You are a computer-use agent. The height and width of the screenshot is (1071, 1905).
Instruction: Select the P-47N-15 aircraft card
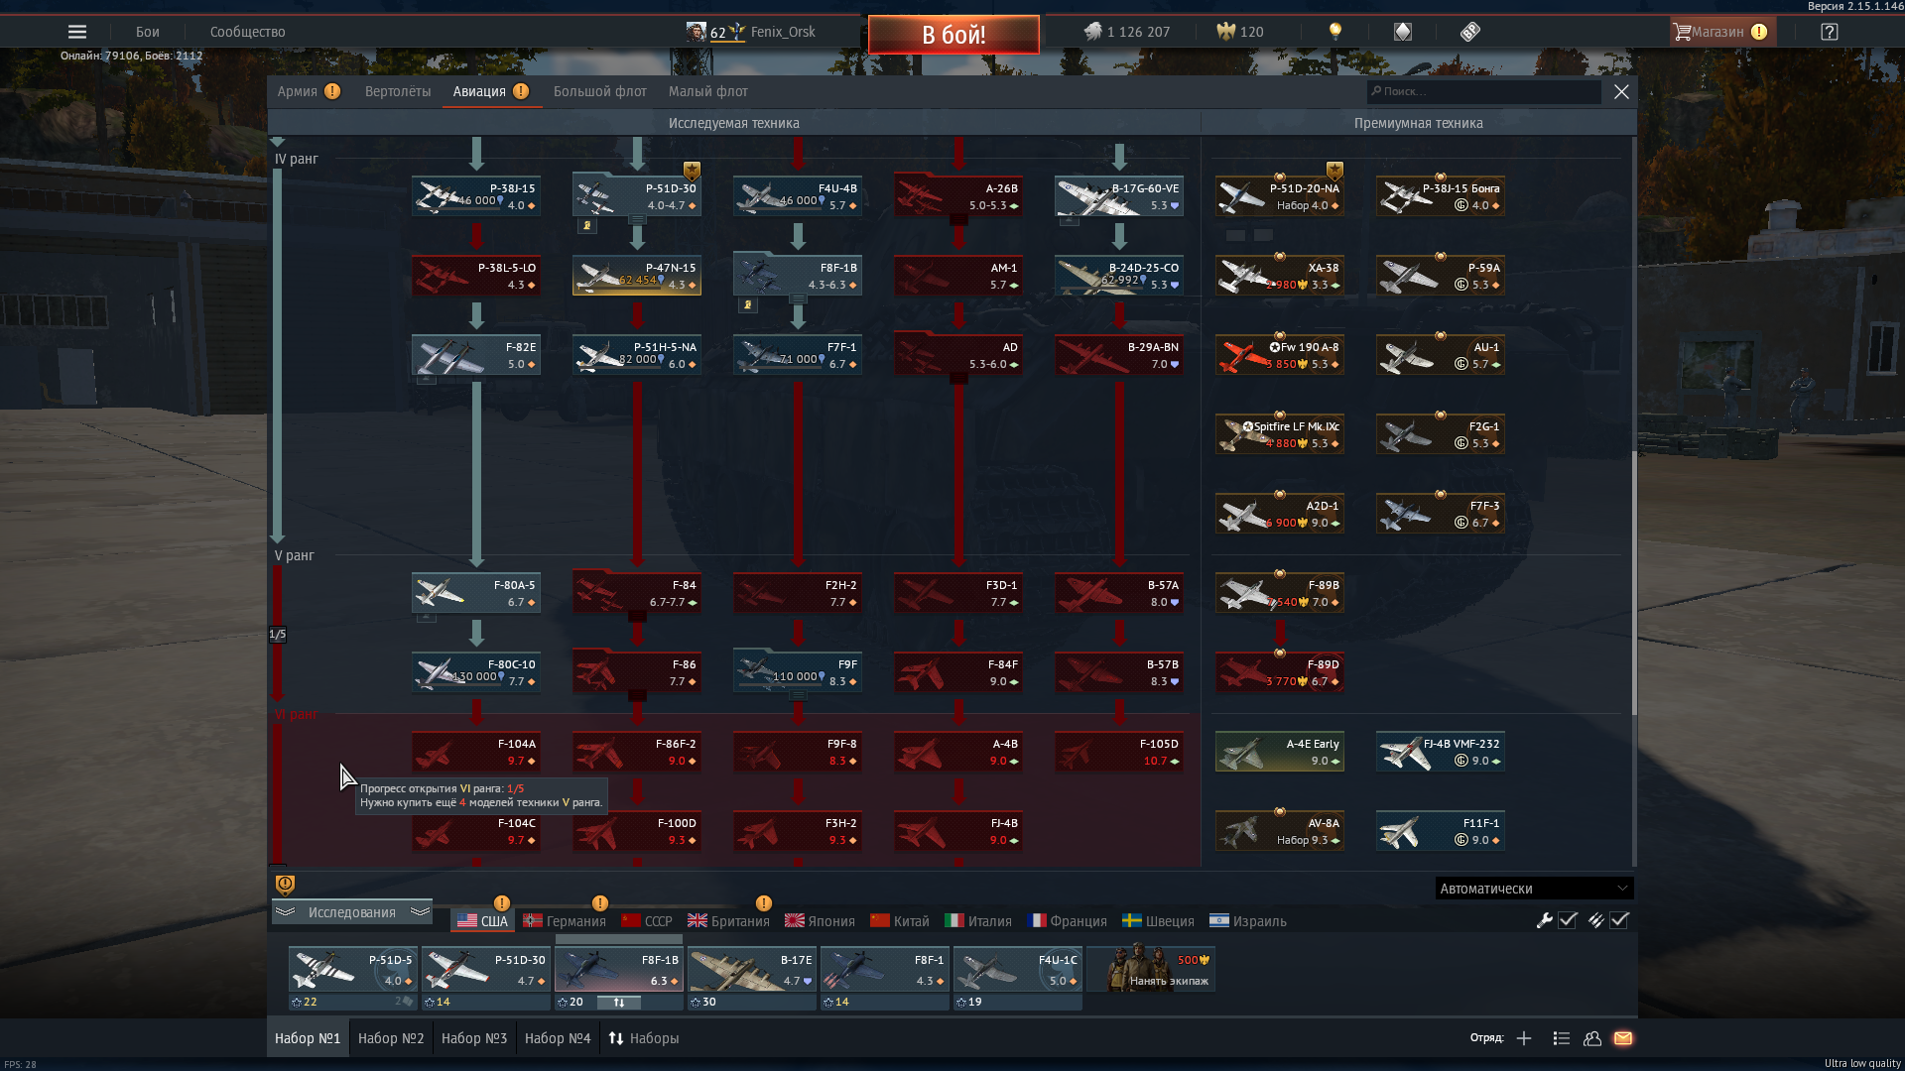pyautogui.click(x=637, y=276)
